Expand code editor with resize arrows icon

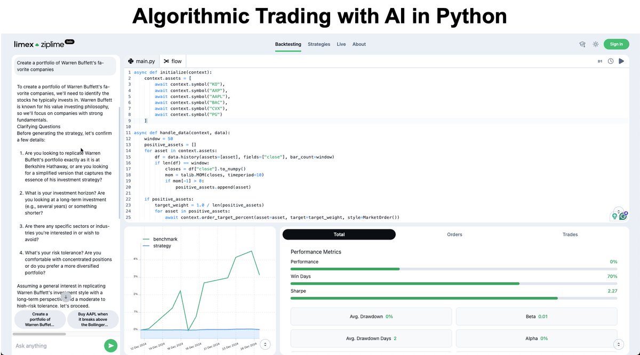(x=619, y=211)
